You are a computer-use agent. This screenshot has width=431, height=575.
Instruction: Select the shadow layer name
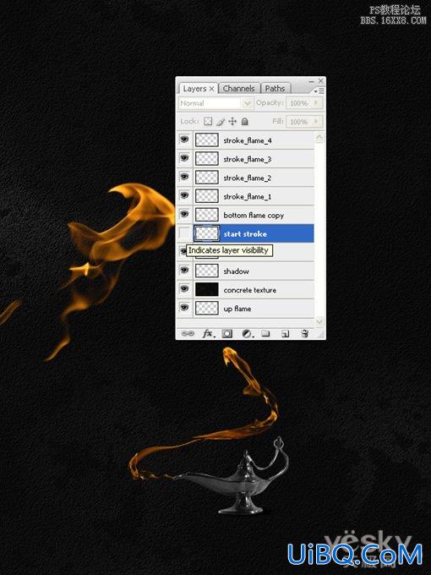point(236,271)
